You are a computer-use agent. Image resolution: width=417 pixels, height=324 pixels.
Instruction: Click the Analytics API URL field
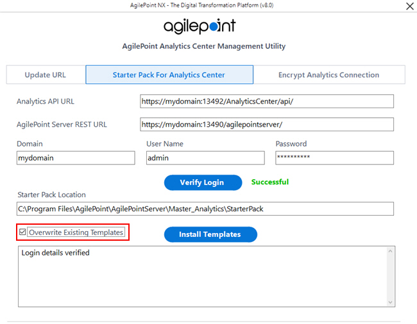click(x=267, y=101)
